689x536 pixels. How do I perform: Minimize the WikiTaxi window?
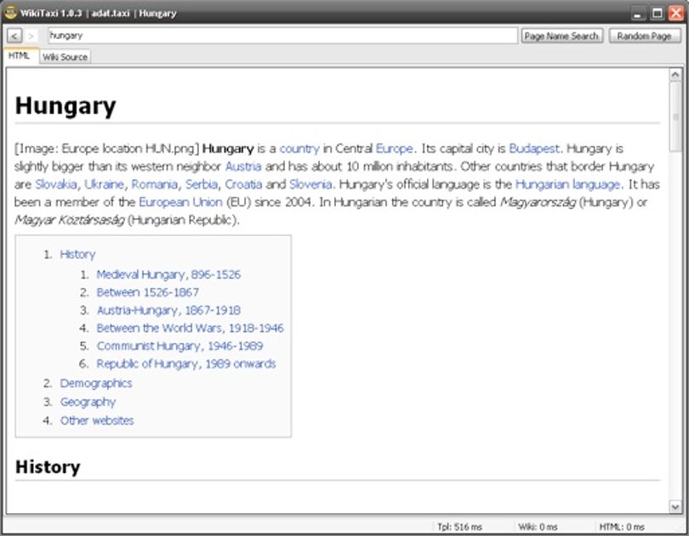639,14
